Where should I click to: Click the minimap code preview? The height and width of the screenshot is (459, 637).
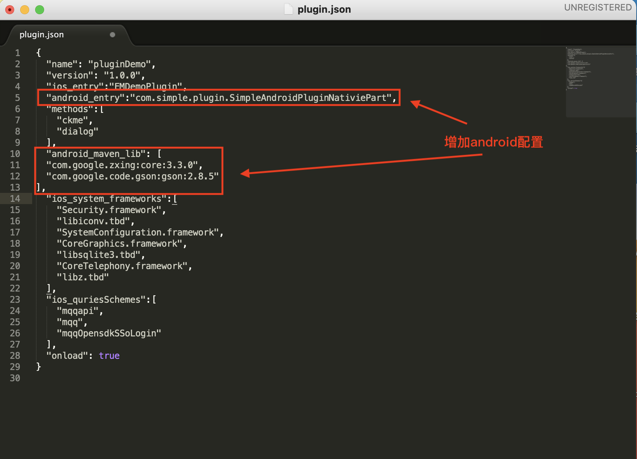point(590,69)
